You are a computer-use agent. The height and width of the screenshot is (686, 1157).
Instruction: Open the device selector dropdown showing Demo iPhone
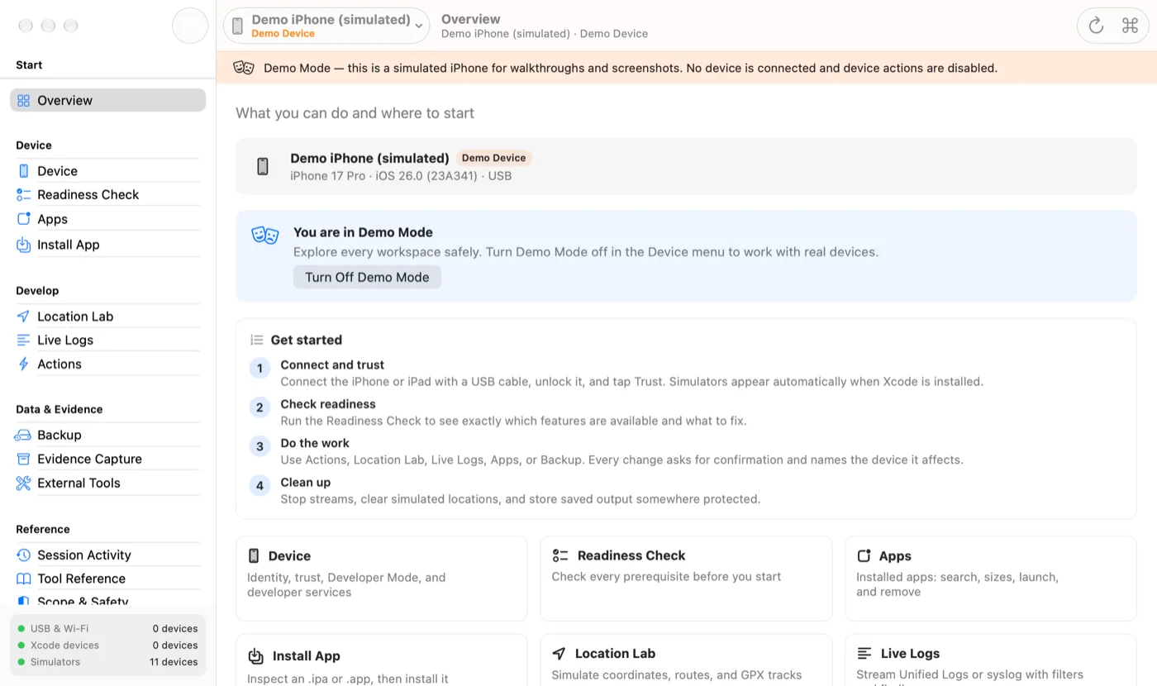click(326, 26)
